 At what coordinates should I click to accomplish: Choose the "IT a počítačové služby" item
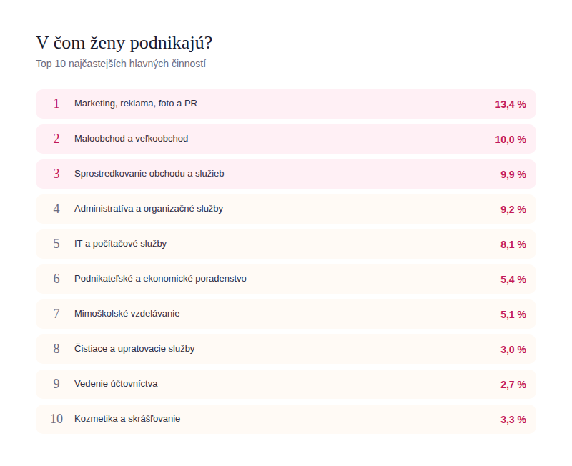coord(120,244)
